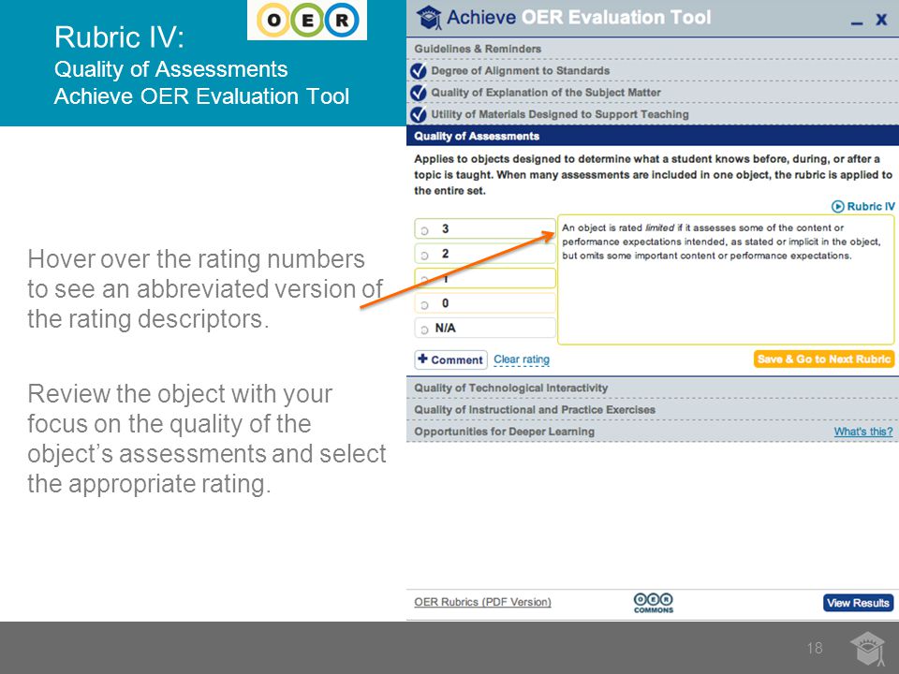Minimize the OER Evaluation Tool panel
This screenshot has height=674, width=899.
pos(857,22)
